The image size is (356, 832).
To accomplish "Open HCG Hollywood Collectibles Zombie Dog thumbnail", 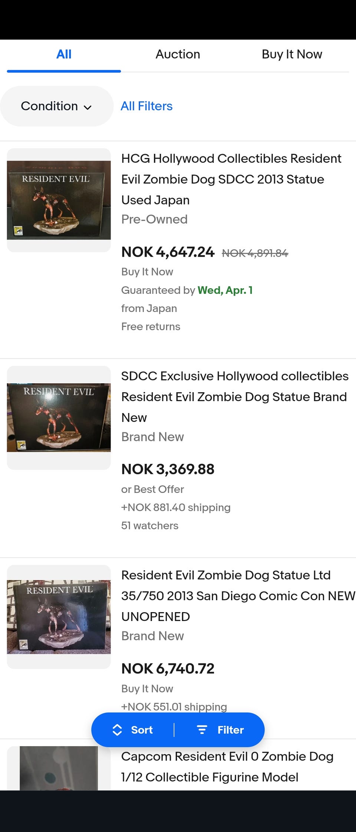I will pos(59,200).
